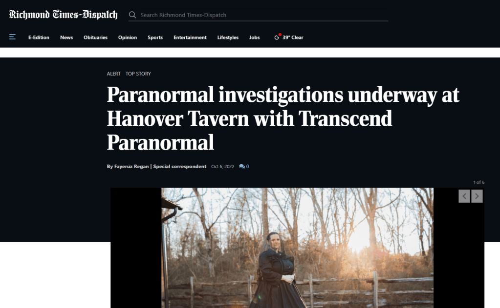
Task: Click the Richmond Times-Dispatch logo
Action: 63,15
